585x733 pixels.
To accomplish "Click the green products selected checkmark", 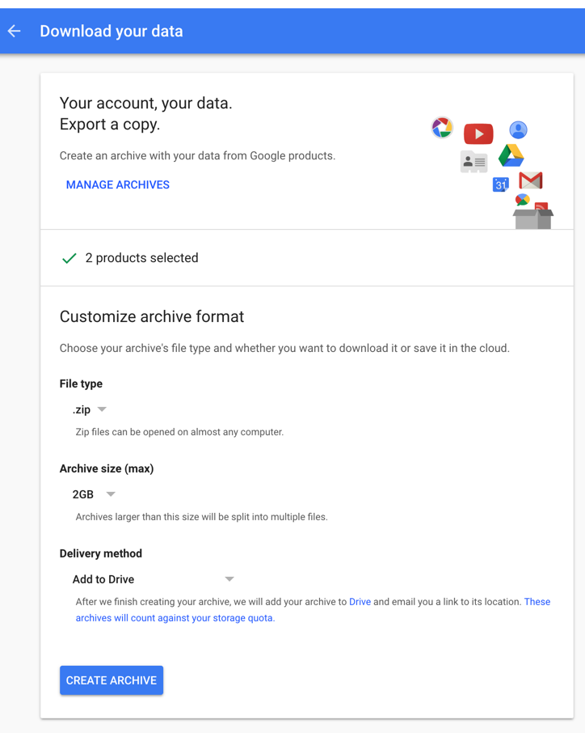I will pos(69,258).
